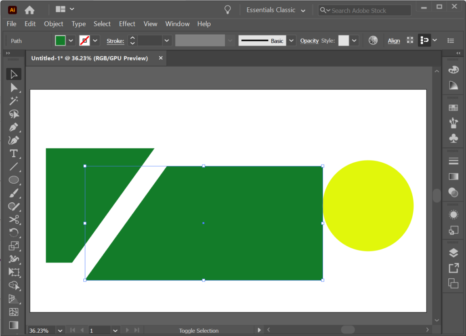The width and height of the screenshot is (466, 336).
Task: Choose the Line Segment tool
Action: [x=14, y=167]
